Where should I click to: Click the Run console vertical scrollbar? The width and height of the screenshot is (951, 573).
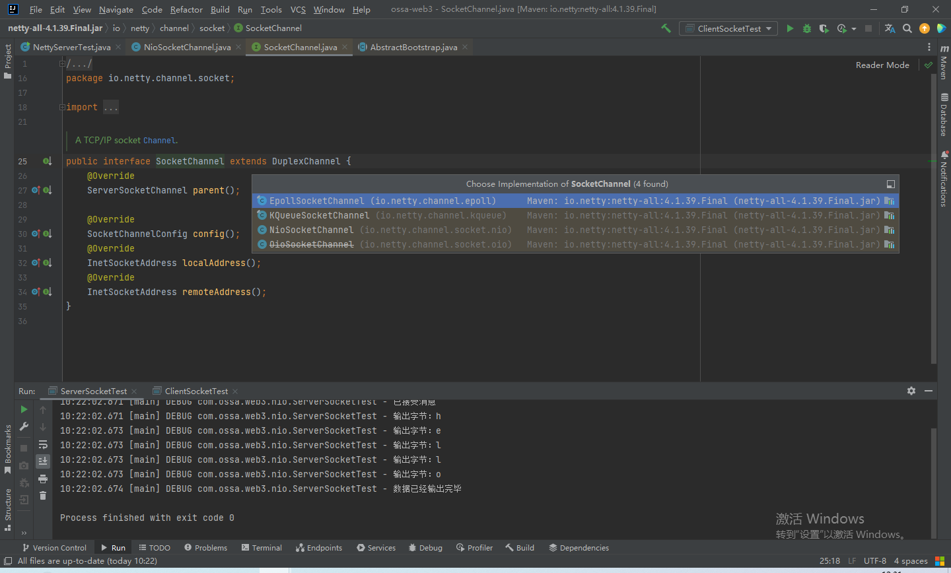tap(933, 482)
